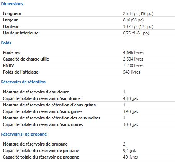The height and width of the screenshot is (162, 175).
Task: Click the Dimensions section heading
Action: pos(12,4)
